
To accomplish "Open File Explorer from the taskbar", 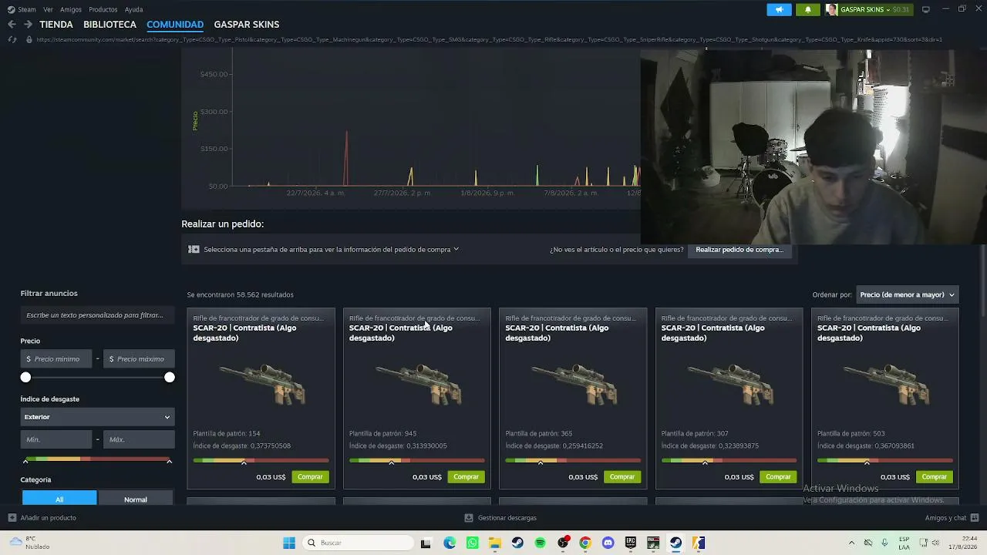I will [495, 543].
